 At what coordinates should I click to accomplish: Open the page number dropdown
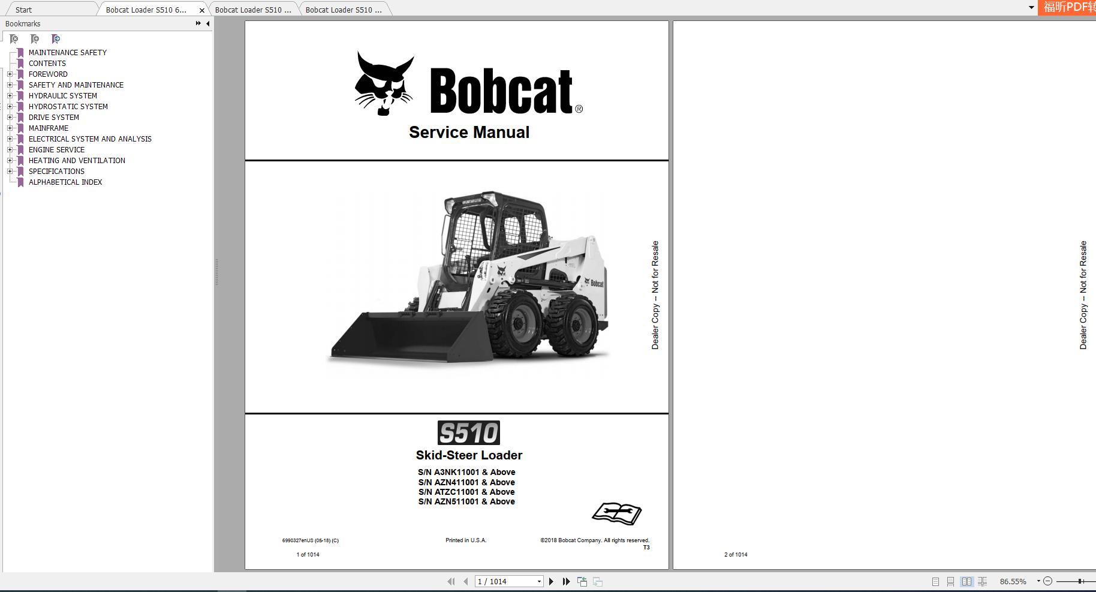(x=538, y=581)
